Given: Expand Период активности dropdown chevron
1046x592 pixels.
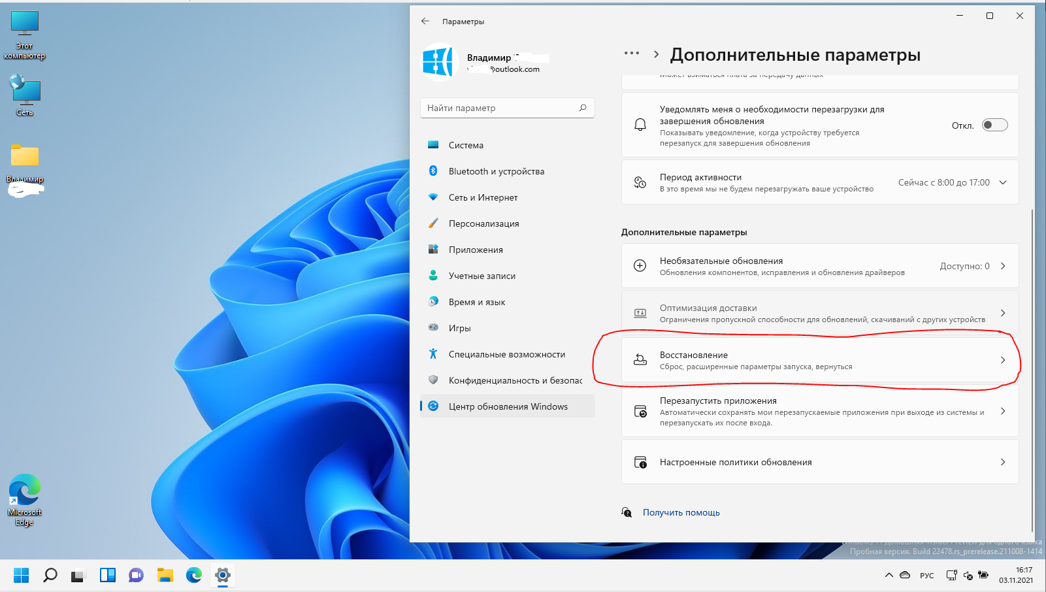Looking at the screenshot, I should 1003,182.
